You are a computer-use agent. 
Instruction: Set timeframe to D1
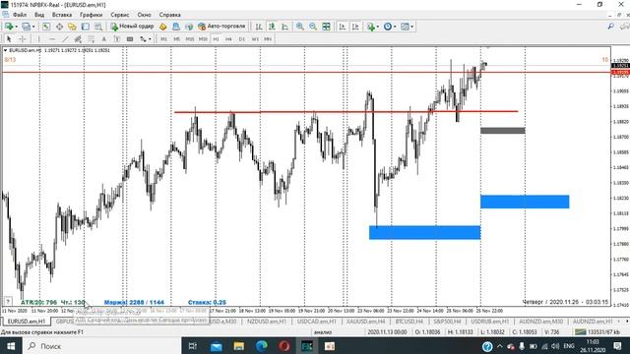click(242, 39)
